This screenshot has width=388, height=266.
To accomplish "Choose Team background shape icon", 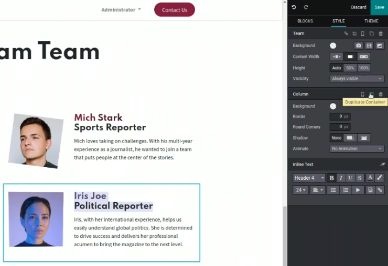I will [380, 45].
